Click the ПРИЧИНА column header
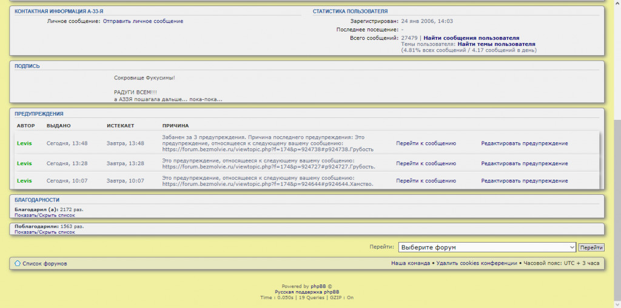 tap(175, 126)
